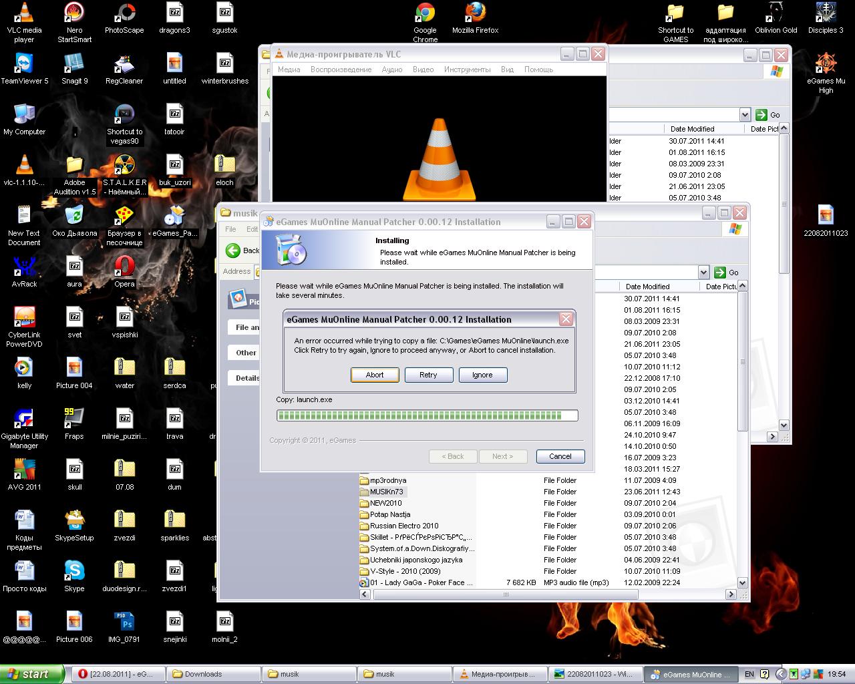Click the installation progress bar

pyautogui.click(x=427, y=415)
